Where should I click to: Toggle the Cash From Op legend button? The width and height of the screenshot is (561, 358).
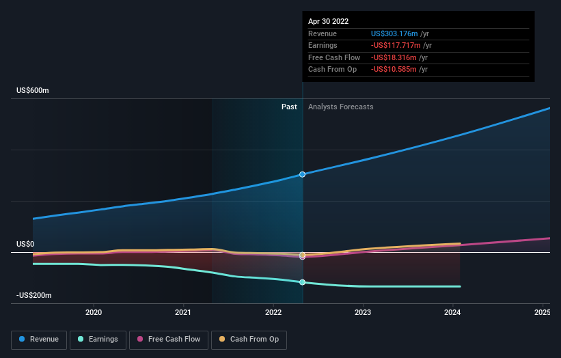tap(249, 340)
